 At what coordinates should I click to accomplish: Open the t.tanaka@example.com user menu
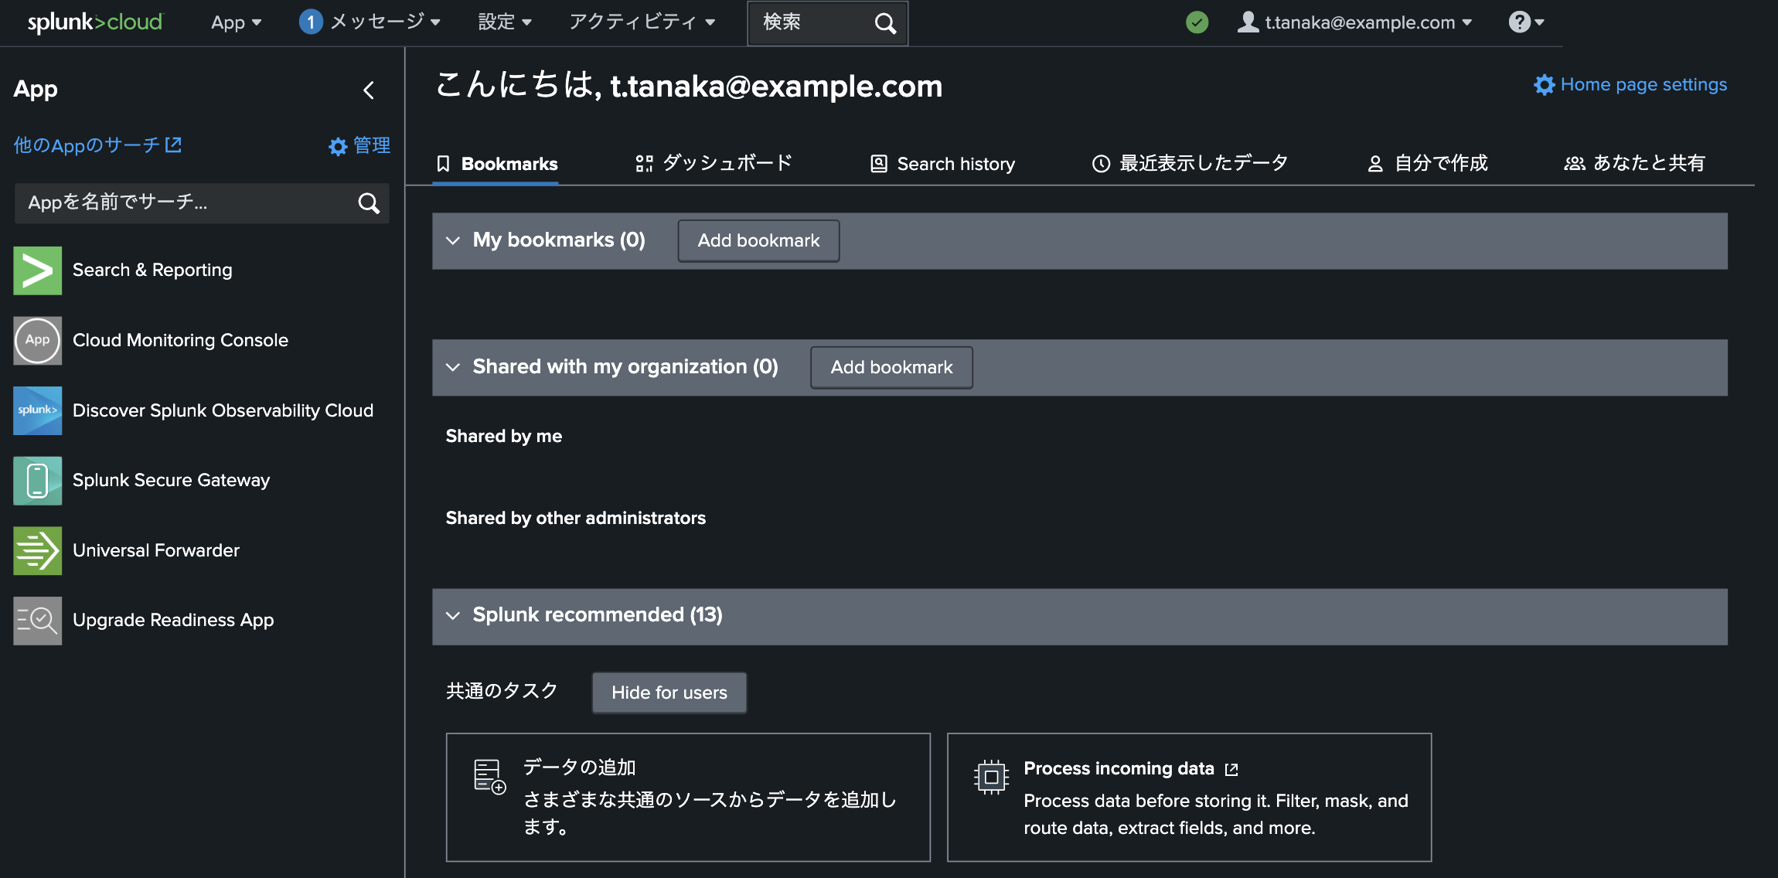click(1354, 22)
